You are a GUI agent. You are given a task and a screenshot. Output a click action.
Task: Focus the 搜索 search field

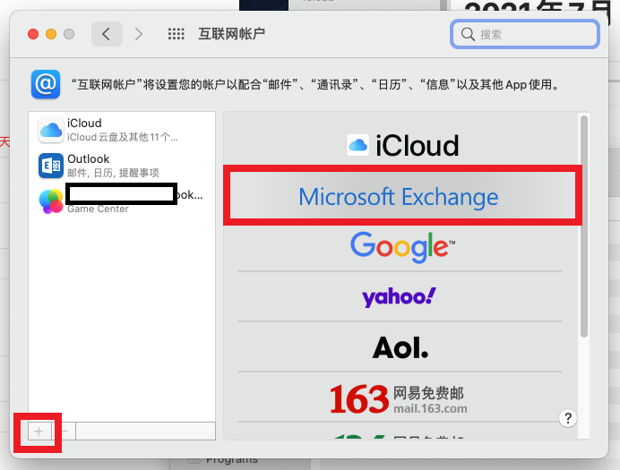[x=525, y=34]
